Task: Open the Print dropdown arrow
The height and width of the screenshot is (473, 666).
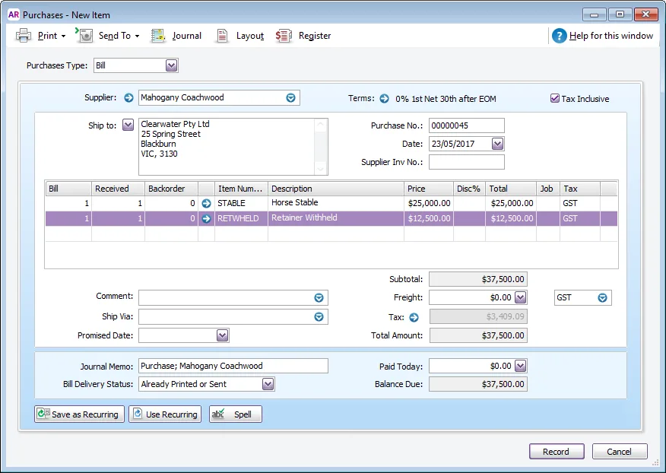Action: click(63, 37)
